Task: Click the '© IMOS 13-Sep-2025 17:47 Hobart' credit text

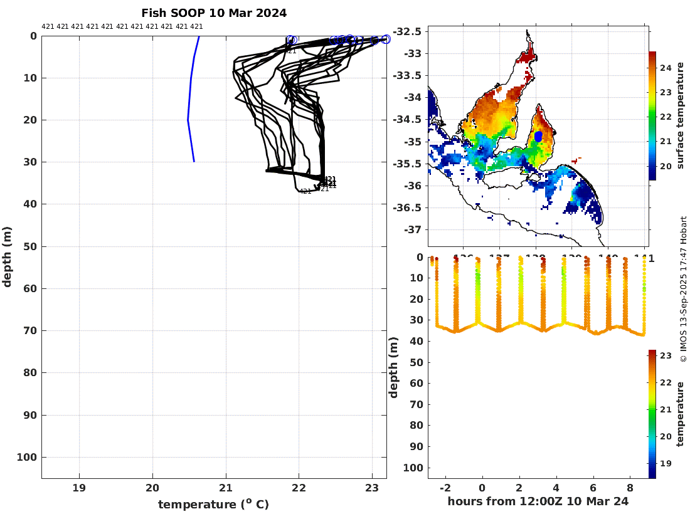Action: click(x=683, y=289)
